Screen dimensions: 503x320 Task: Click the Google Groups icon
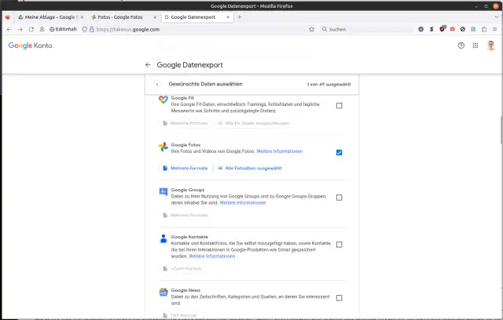pos(163,191)
